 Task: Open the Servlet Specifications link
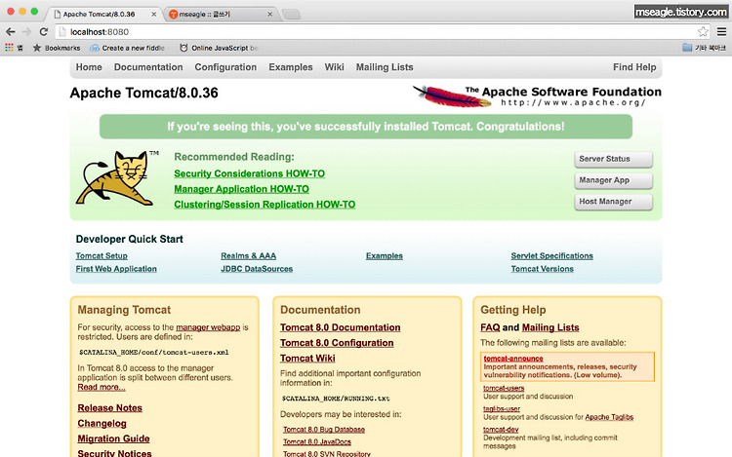pos(551,255)
